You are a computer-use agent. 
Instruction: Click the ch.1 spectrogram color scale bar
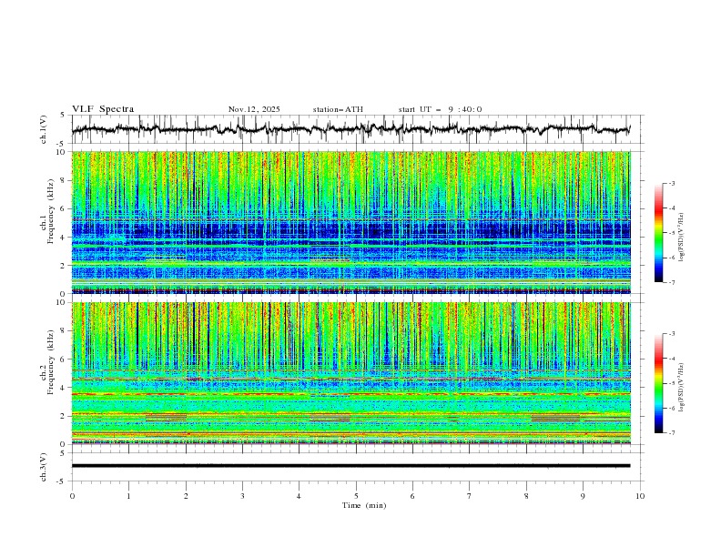(658, 233)
